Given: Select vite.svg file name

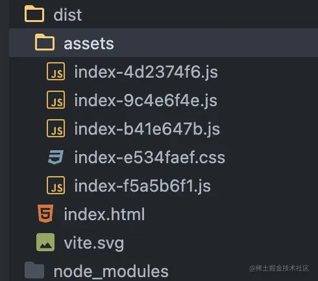Looking at the screenshot, I should click(94, 243).
